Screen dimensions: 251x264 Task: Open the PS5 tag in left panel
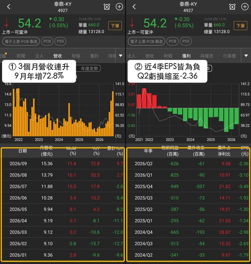(x=60, y=41)
